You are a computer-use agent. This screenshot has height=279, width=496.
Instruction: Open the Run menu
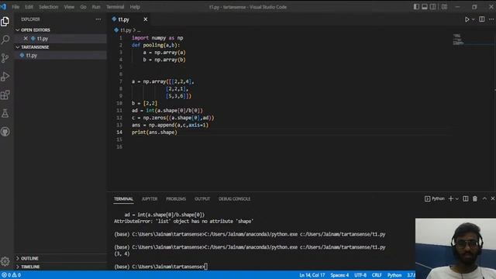(x=96, y=7)
